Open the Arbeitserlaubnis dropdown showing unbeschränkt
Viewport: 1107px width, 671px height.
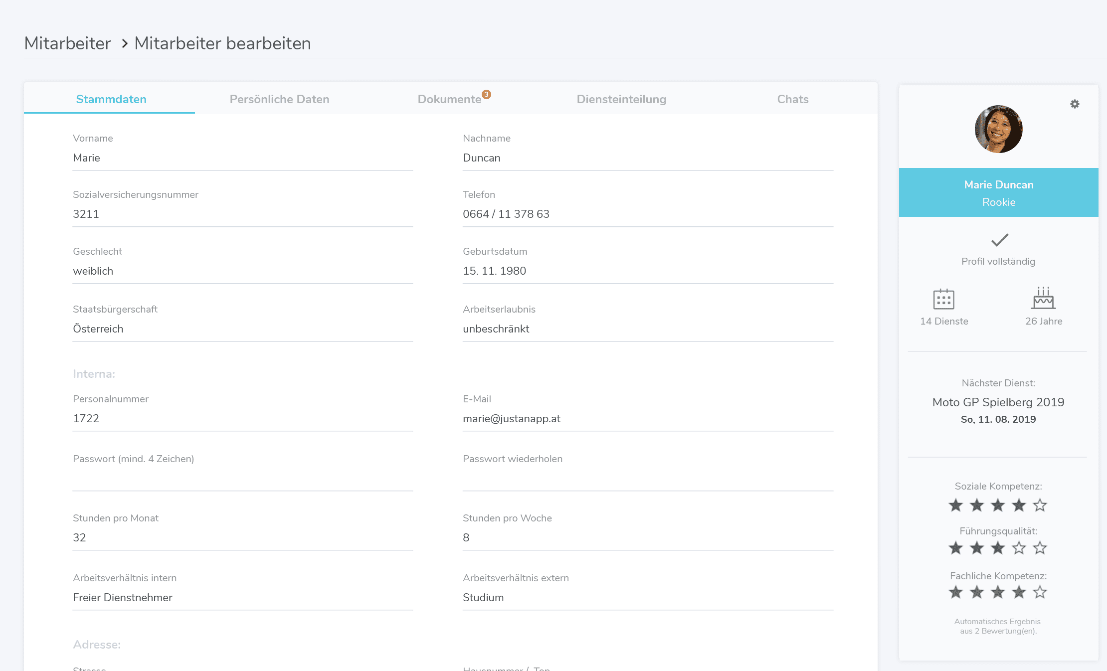[648, 329]
